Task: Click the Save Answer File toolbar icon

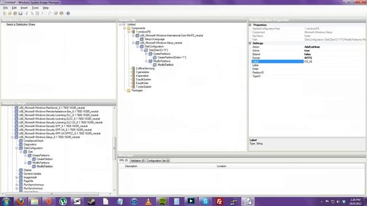Action: pos(21,13)
